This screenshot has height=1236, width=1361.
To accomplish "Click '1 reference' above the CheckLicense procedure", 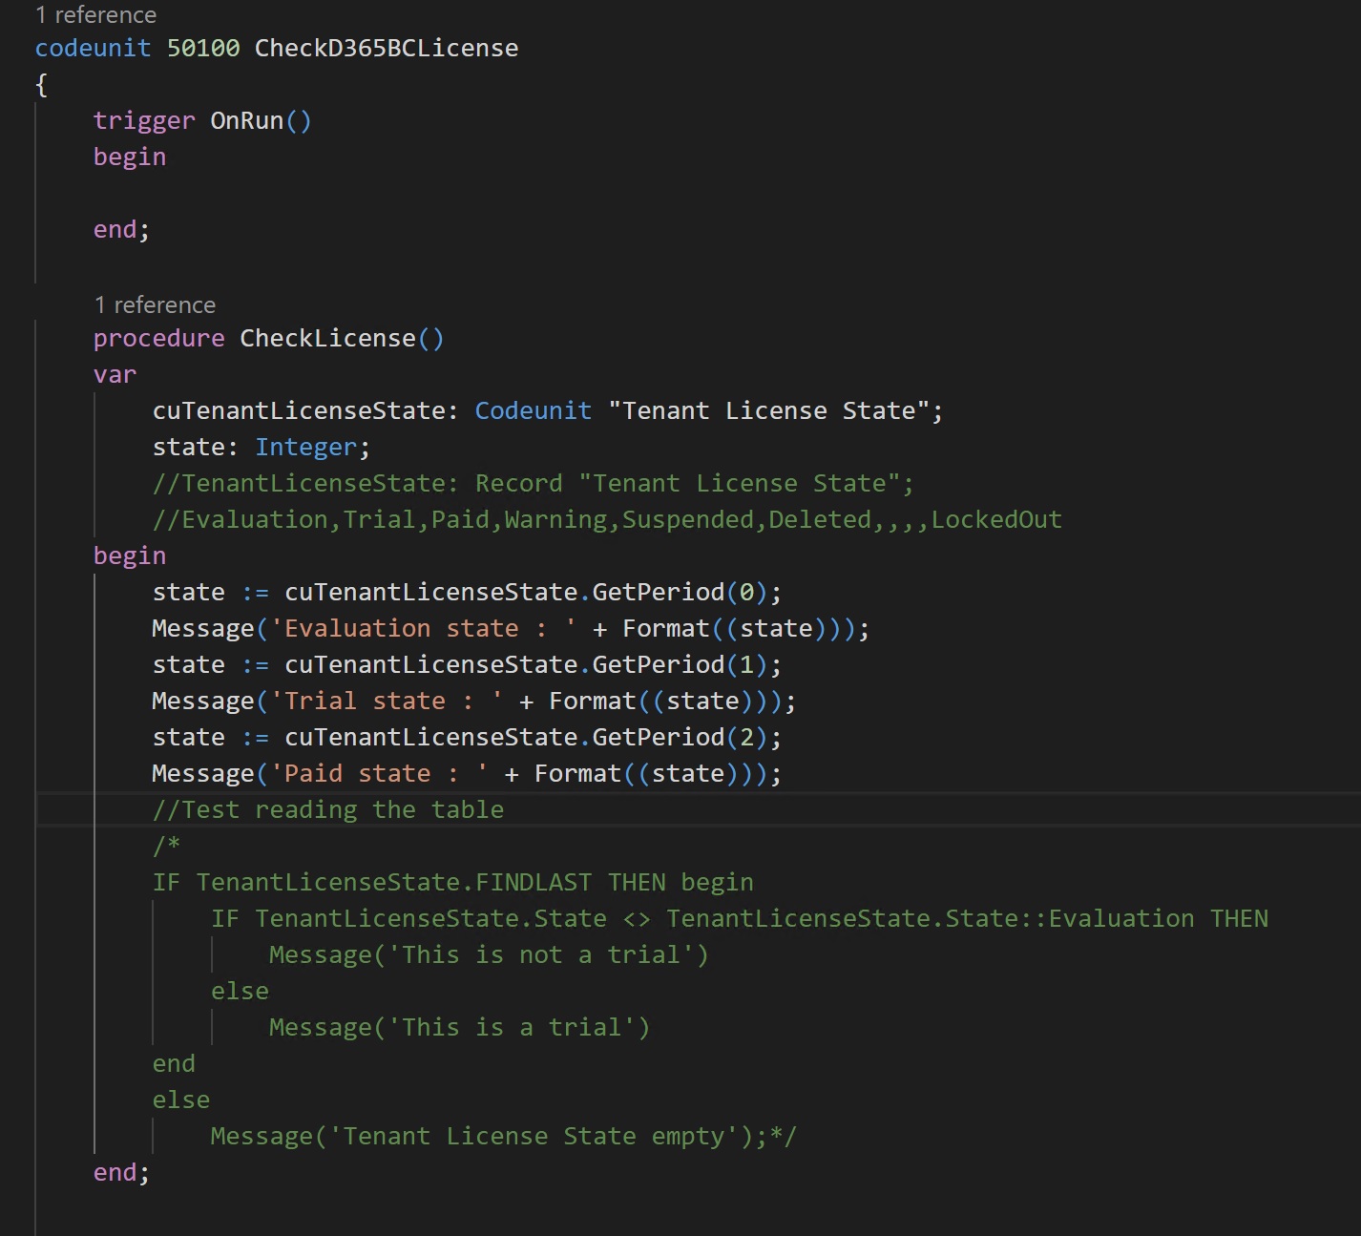I will point(155,304).
